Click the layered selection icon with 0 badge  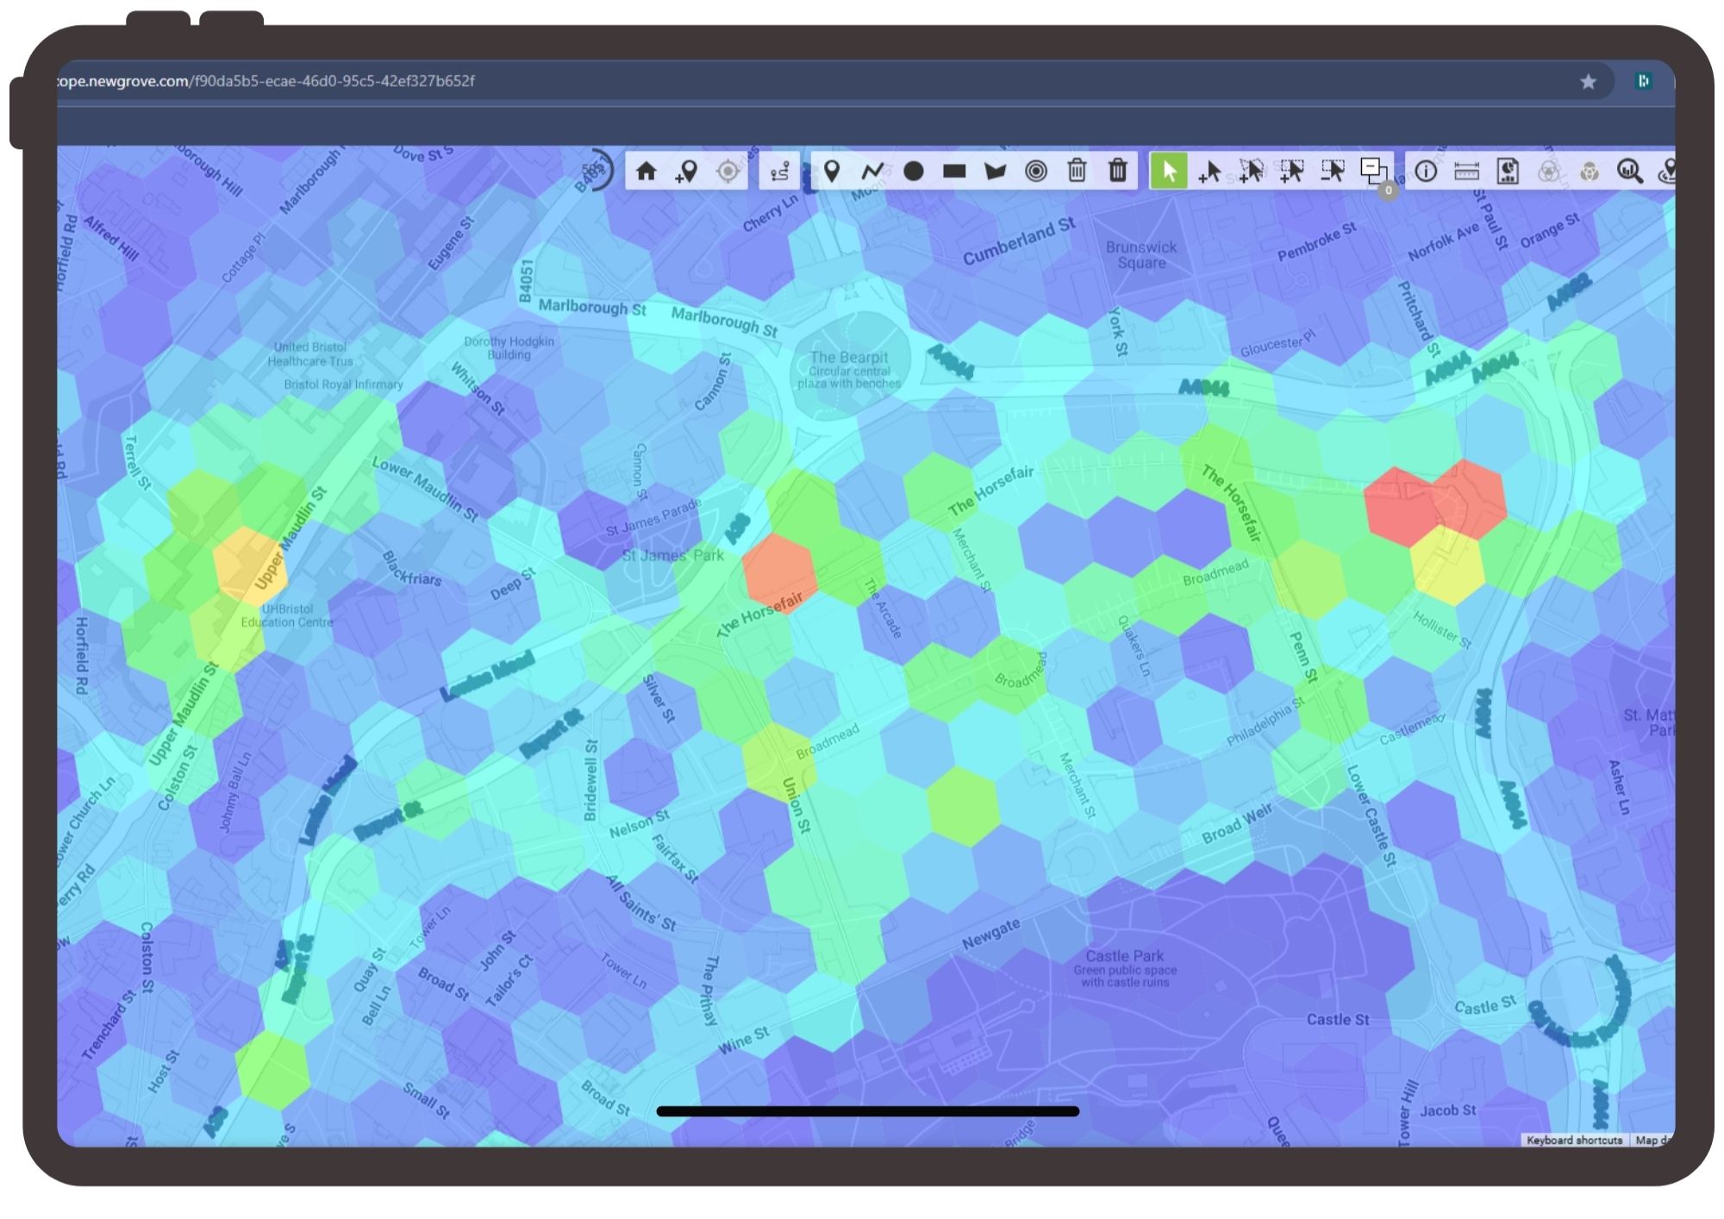click(1376, 172)
